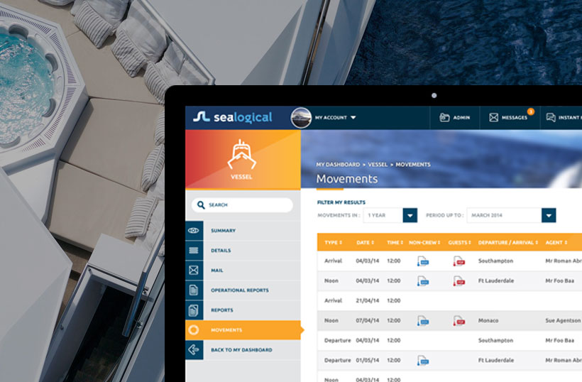Click the Messages notification badge

(x=531, y=111)
